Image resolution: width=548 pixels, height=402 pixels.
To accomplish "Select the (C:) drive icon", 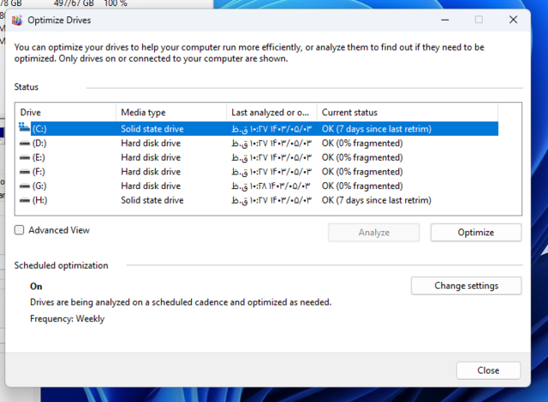I will [x=24, y=129].
